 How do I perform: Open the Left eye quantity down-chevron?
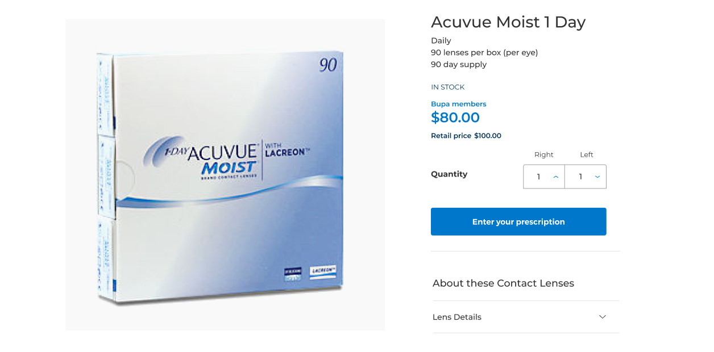click(x=597, y=177)
